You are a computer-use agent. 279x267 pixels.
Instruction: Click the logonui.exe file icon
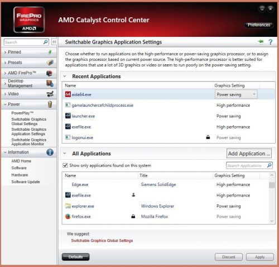tap(68, 137)
